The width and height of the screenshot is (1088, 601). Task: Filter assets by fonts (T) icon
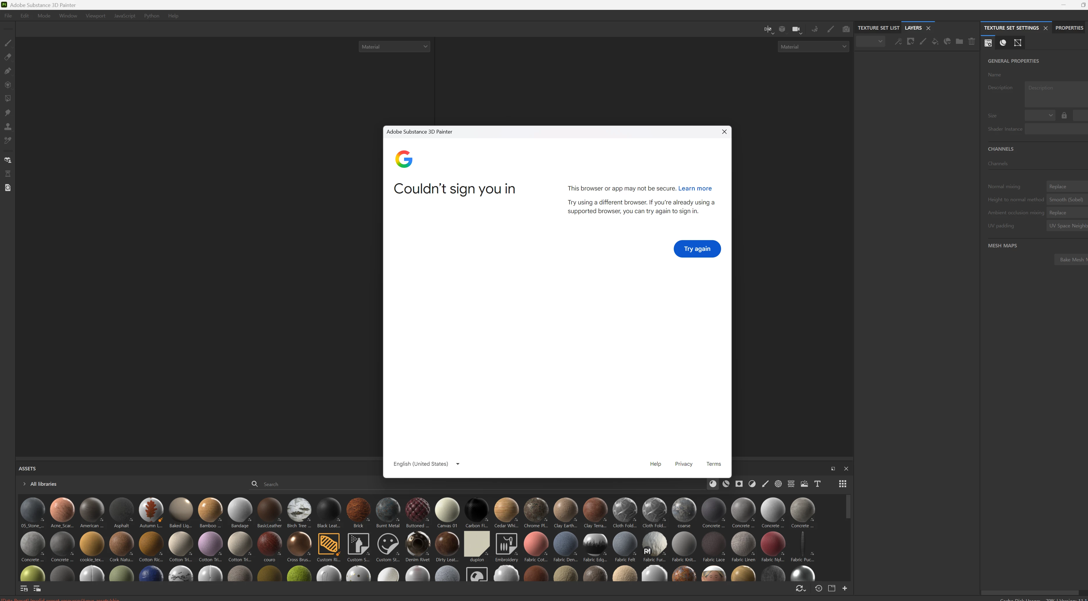817,484
